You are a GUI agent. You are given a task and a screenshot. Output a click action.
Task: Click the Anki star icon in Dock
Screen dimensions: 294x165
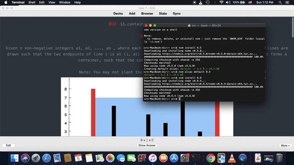pos(221,158)
